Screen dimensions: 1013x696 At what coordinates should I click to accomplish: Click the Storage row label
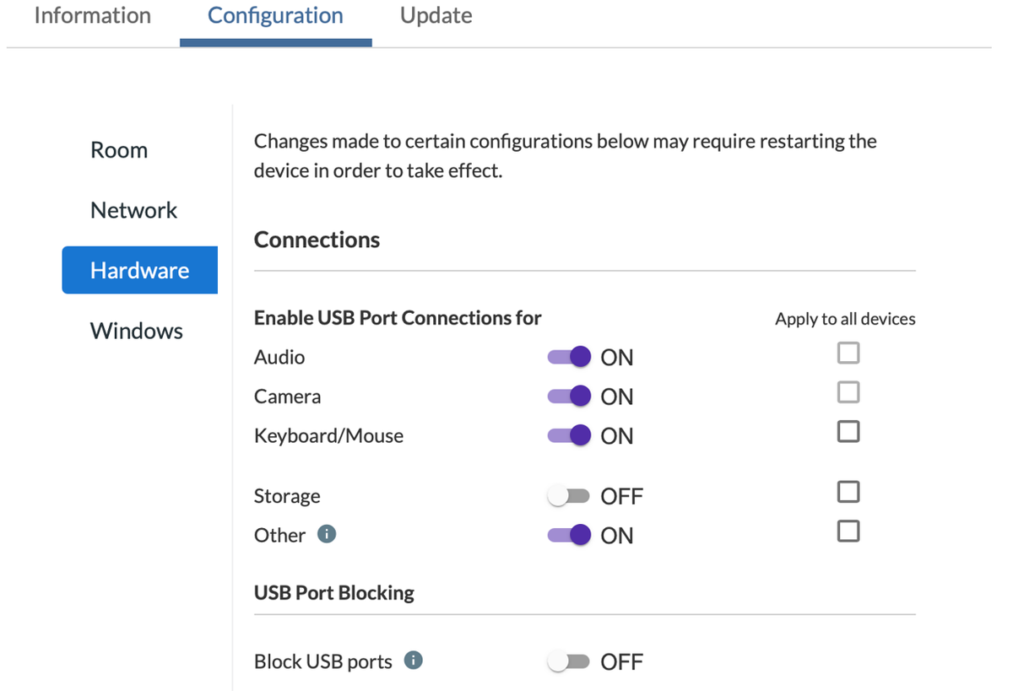coord(287,496)
